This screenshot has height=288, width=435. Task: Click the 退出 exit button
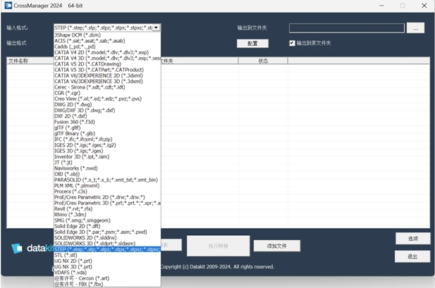pyautogui.click(x=412, y=257)
